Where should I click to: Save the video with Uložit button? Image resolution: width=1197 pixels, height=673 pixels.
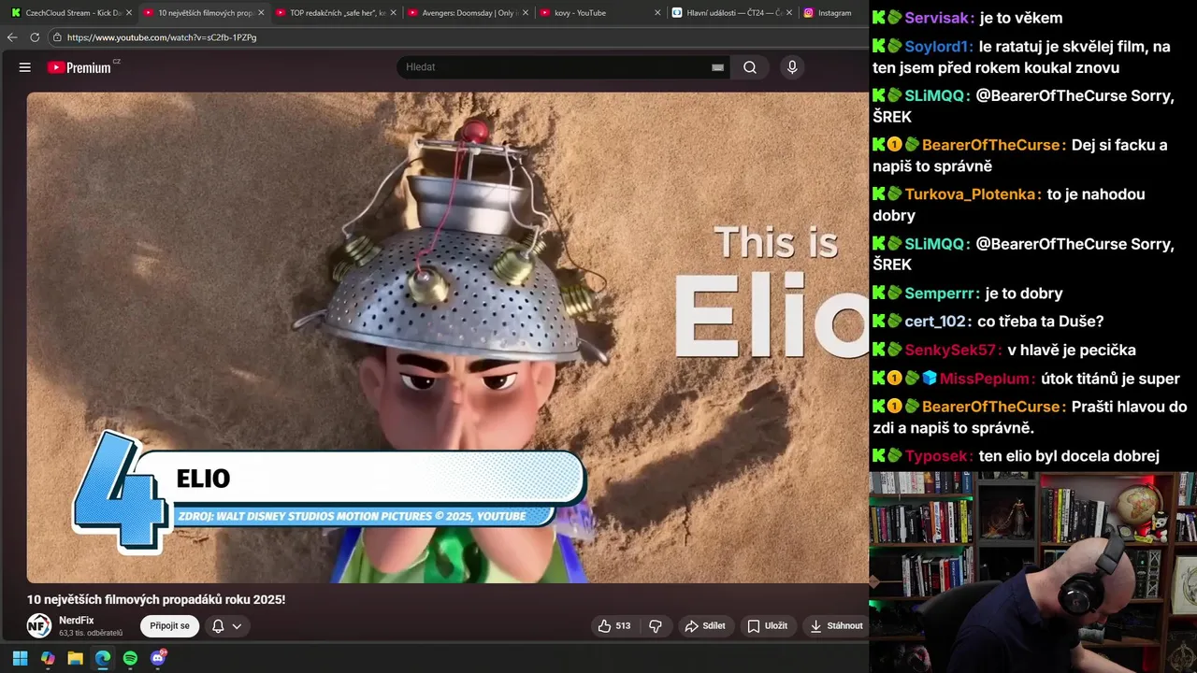767,626
